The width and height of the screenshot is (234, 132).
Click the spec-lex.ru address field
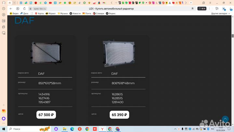(40, 9)
